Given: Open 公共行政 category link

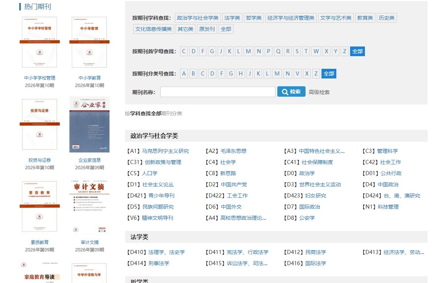Looking at the screenshot, I should click(391, 173).
